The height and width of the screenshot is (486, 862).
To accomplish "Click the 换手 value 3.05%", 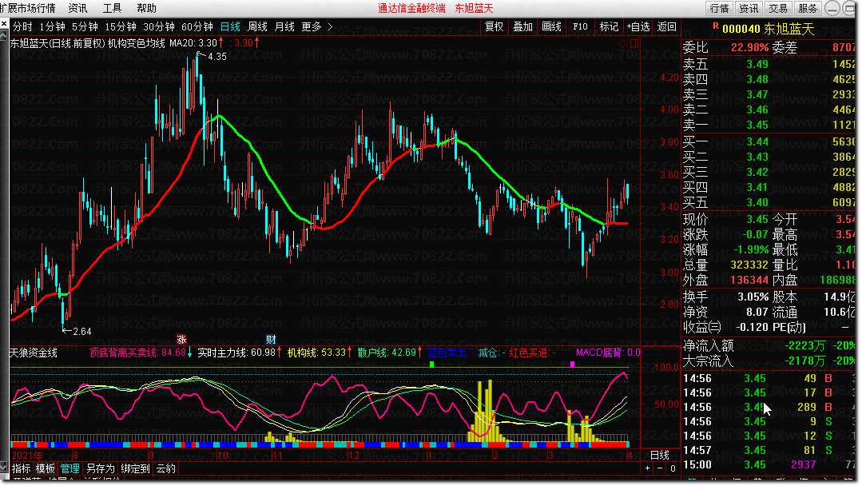I will click(x=753, y=297).
